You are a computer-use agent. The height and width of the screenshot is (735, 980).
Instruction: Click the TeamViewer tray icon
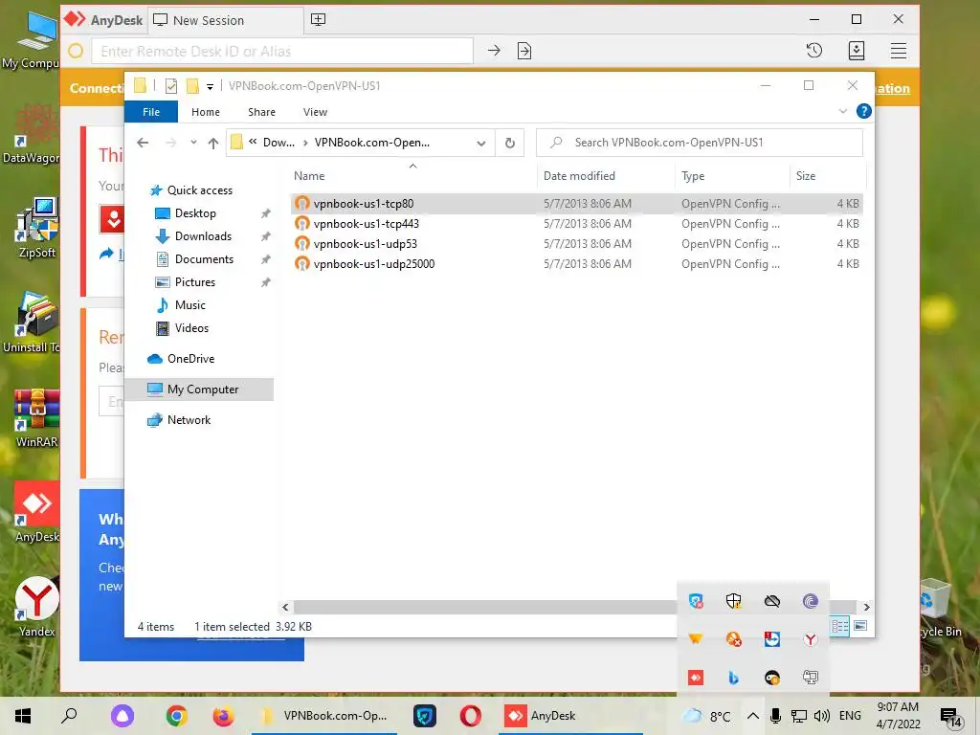[x=772, y=638]
